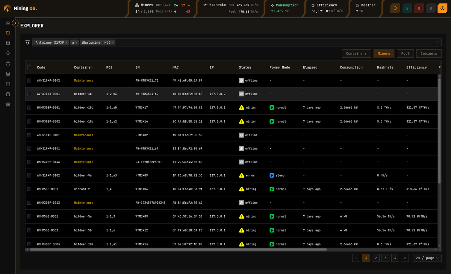Select the AM-S19XP-0142 row checkbox
Screen dimensions: 451x274
[x=29, y=81]
